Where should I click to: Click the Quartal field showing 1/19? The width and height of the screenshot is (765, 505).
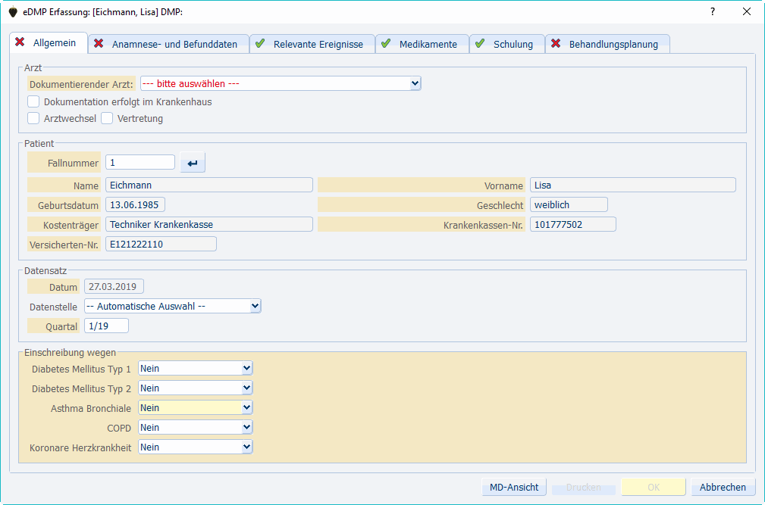[106, 326]
